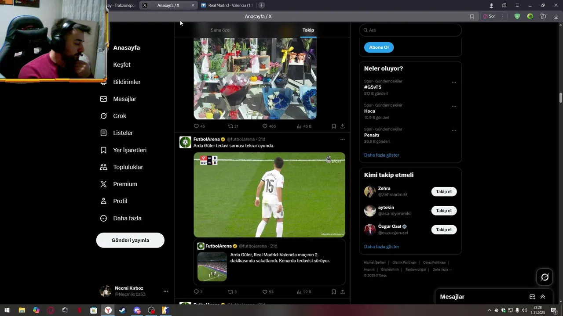Open Daha fazla sidebar menu
Viewport: 563px width, 316px height.
click(x=121, y=218)
